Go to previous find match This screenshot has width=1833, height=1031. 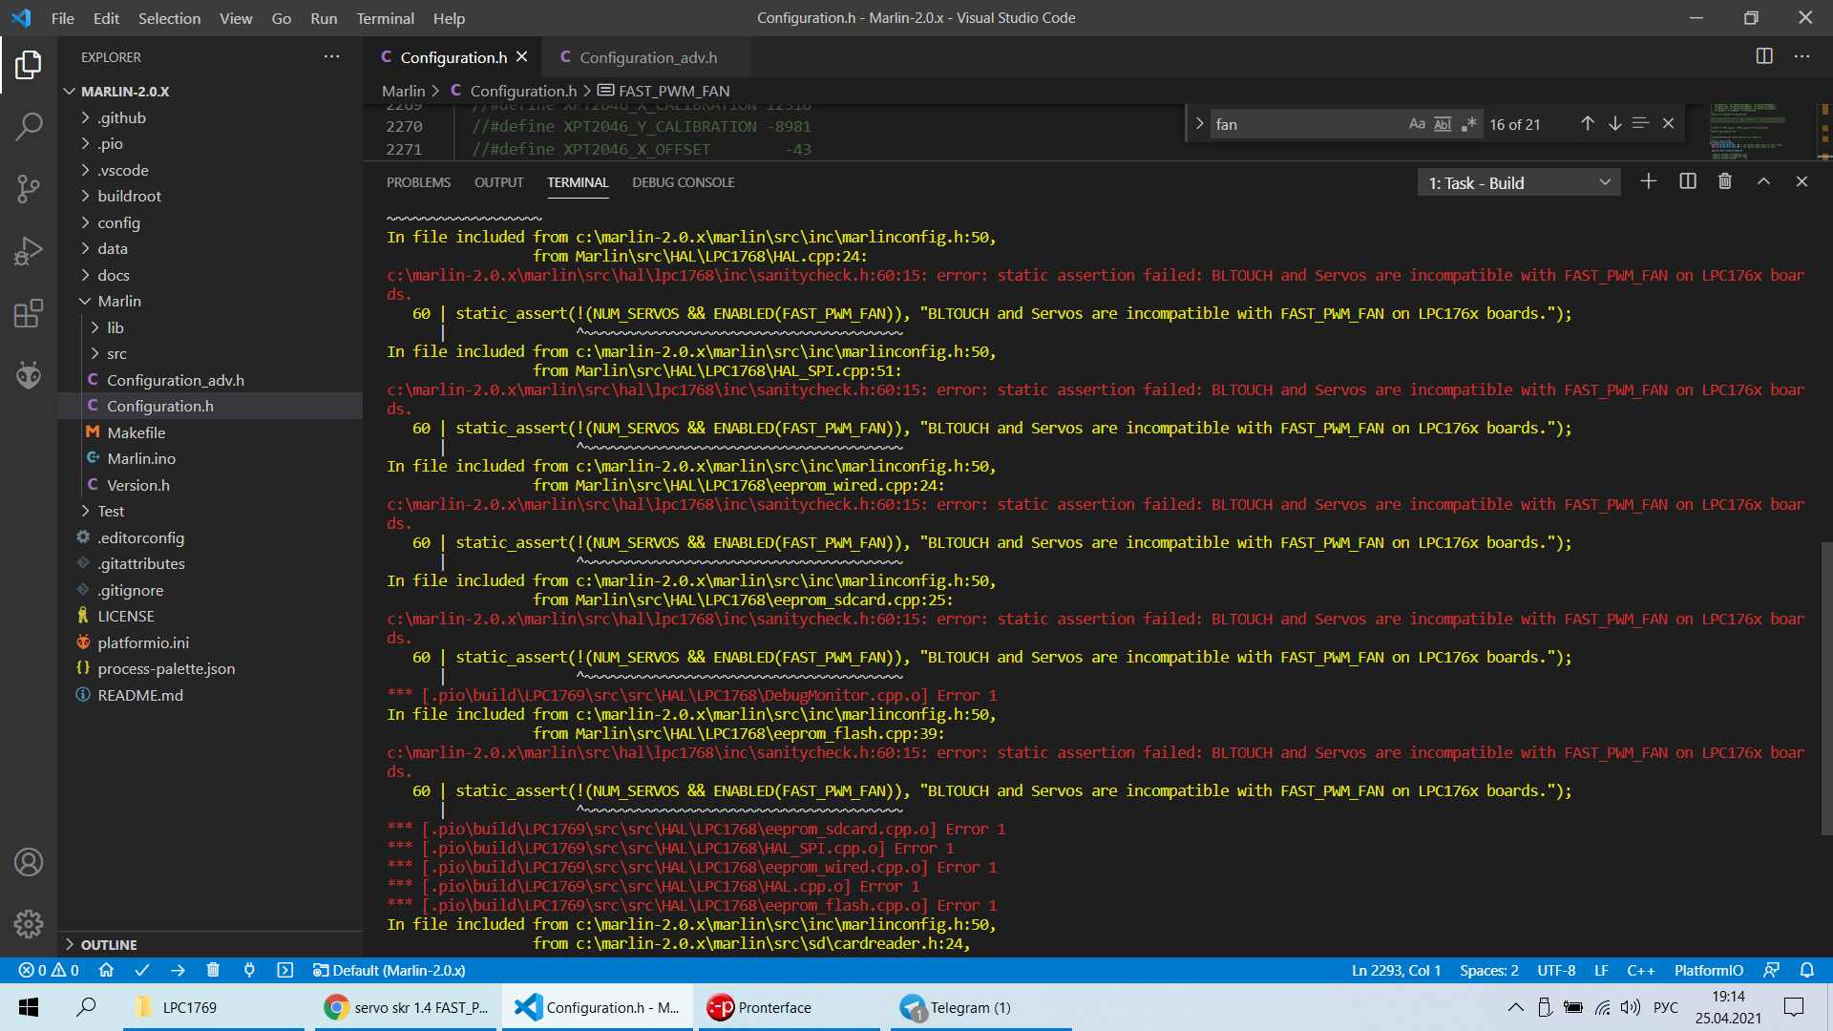point(1587,123)
